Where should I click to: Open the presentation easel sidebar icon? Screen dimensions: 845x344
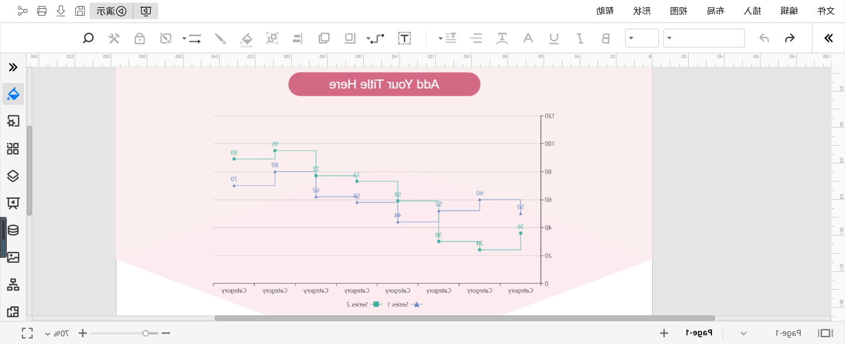[13, 203]
